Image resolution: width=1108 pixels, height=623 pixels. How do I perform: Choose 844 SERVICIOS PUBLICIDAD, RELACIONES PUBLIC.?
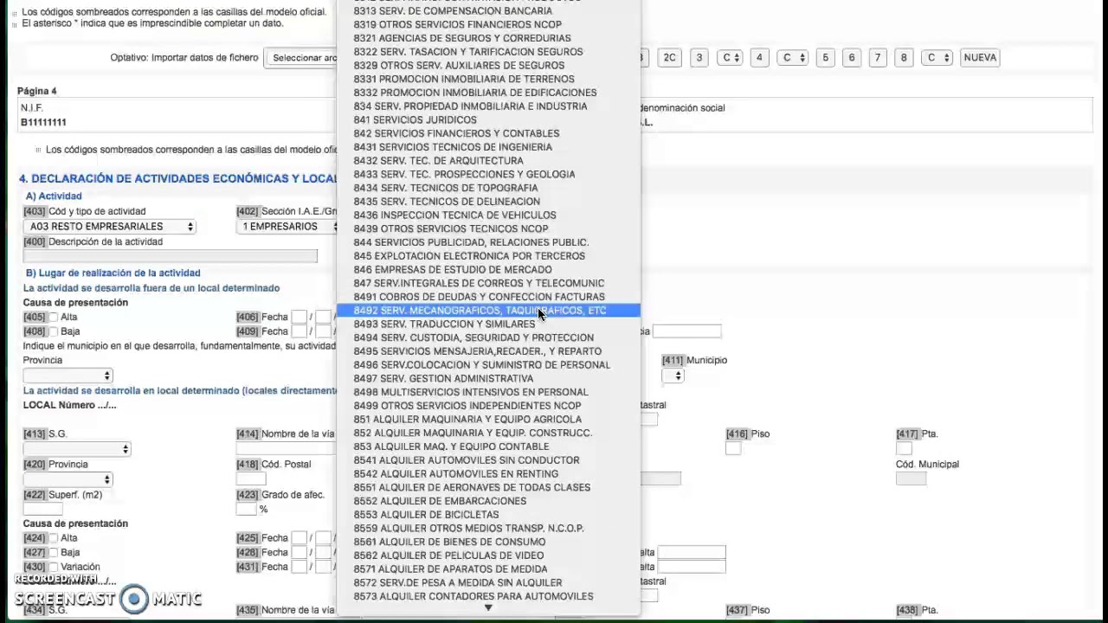coord(488,243)
